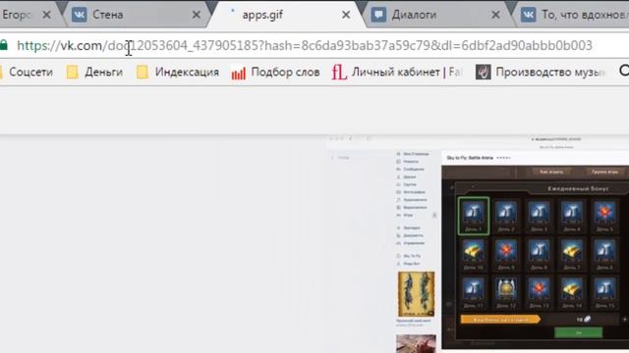Open the Индексация bookmarks folder

(178, 72)
